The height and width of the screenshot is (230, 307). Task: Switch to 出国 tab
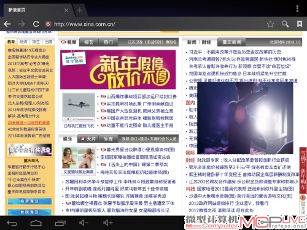[x=49, y=42]
